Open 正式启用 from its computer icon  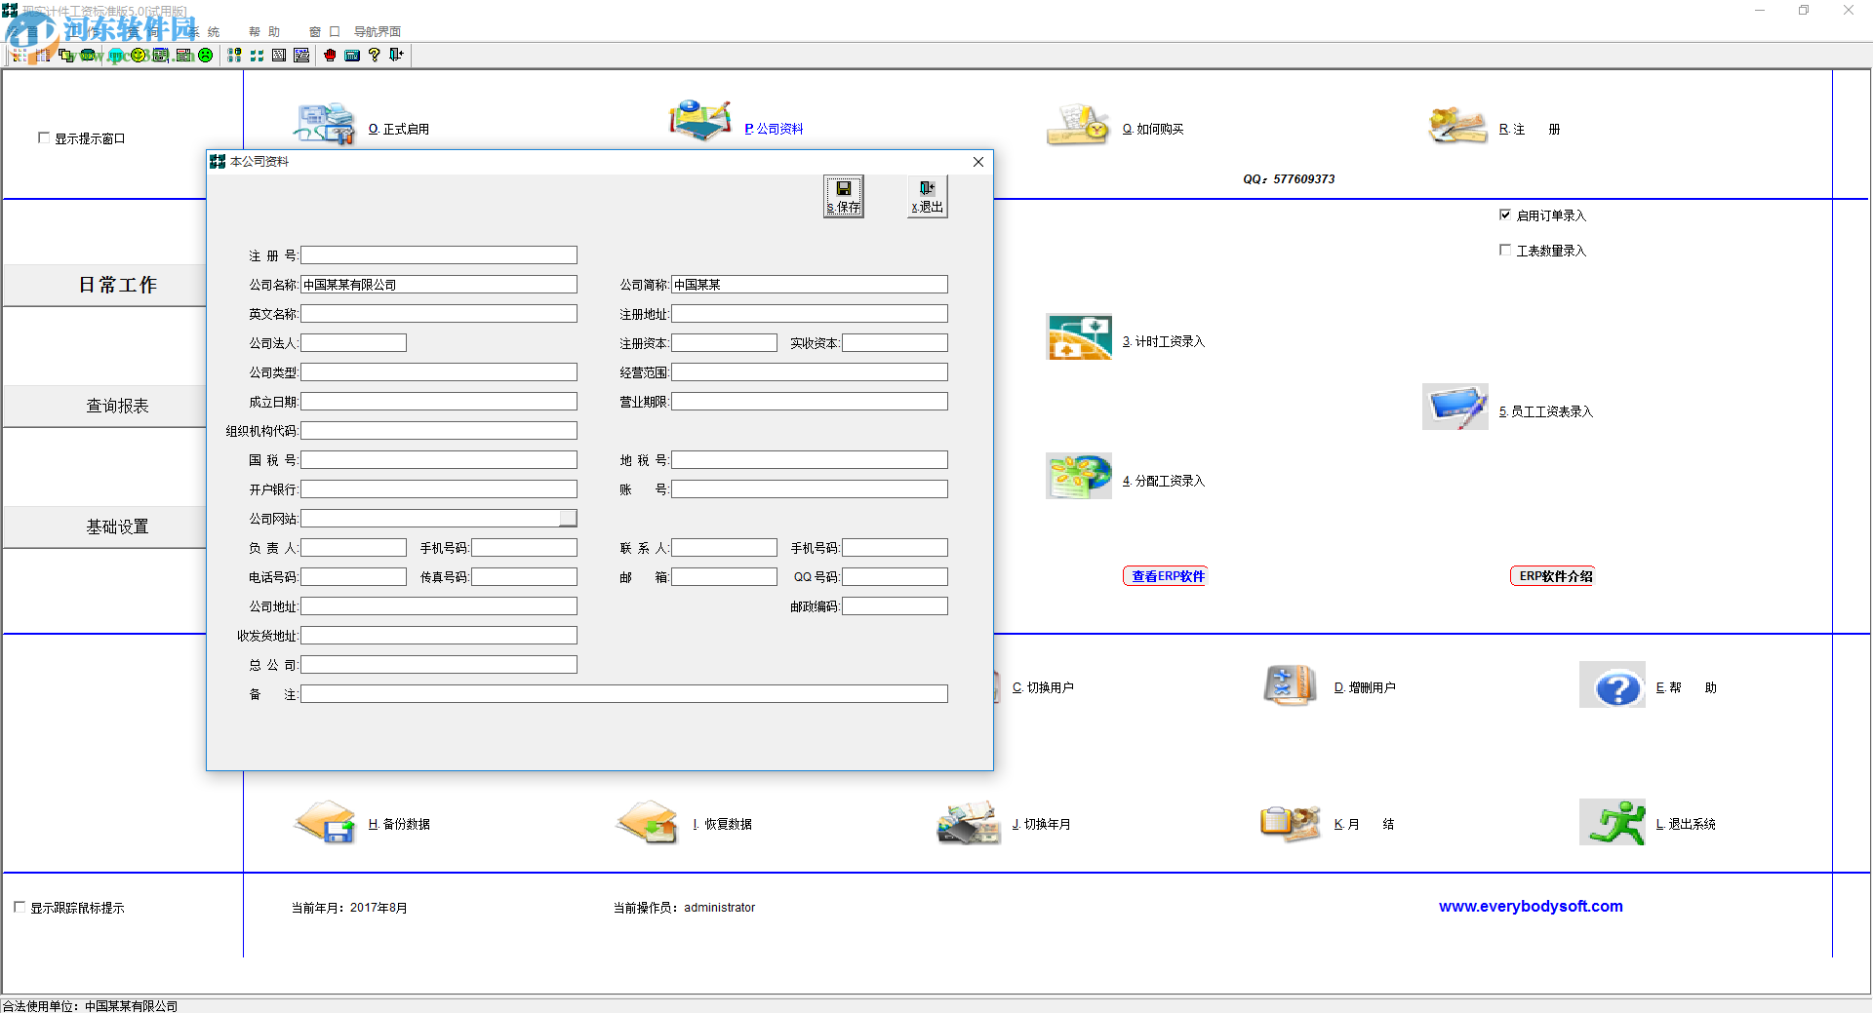[325, 125]
